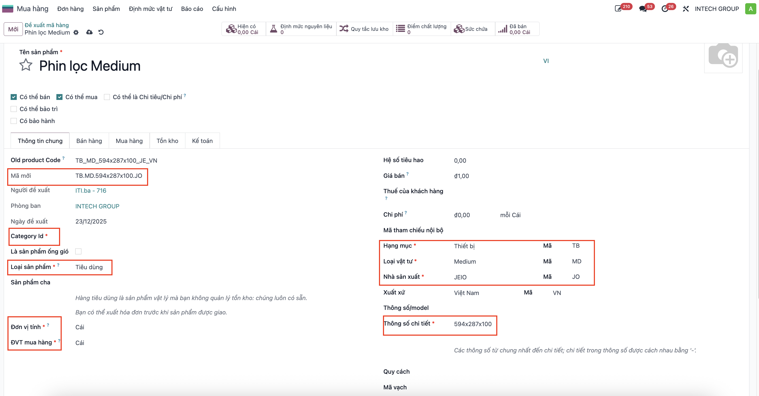Enable Có thể là Chi tiêu/Chi phí

pyautogui.click(x=107, y=97)
